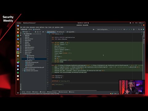148x111 pixels.
Task: Click the Show Applications grid in dock
Action: click(18, 93)
